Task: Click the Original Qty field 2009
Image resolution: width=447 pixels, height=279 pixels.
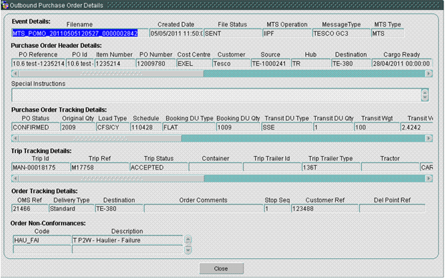Action: (78, 127)
